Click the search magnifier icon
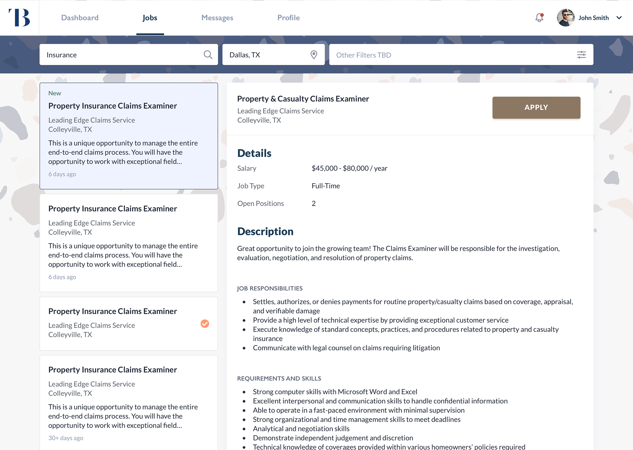 [x=208, y=55]
